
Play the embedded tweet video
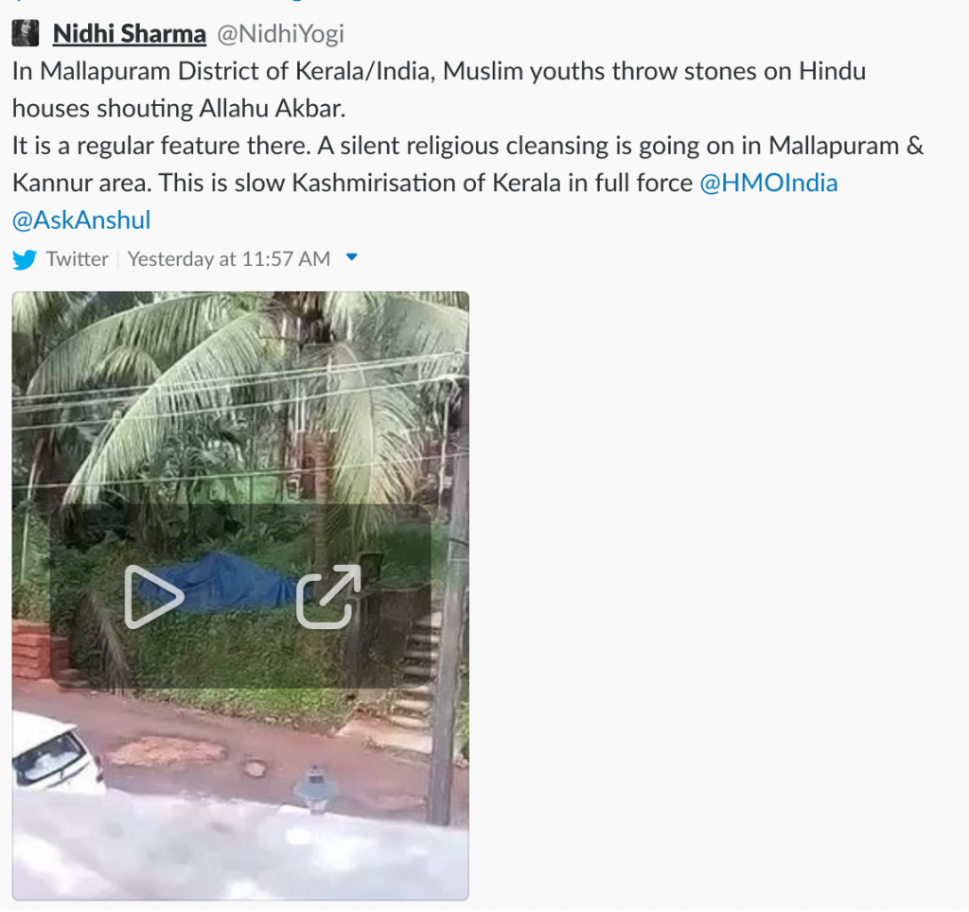(154, 597)
